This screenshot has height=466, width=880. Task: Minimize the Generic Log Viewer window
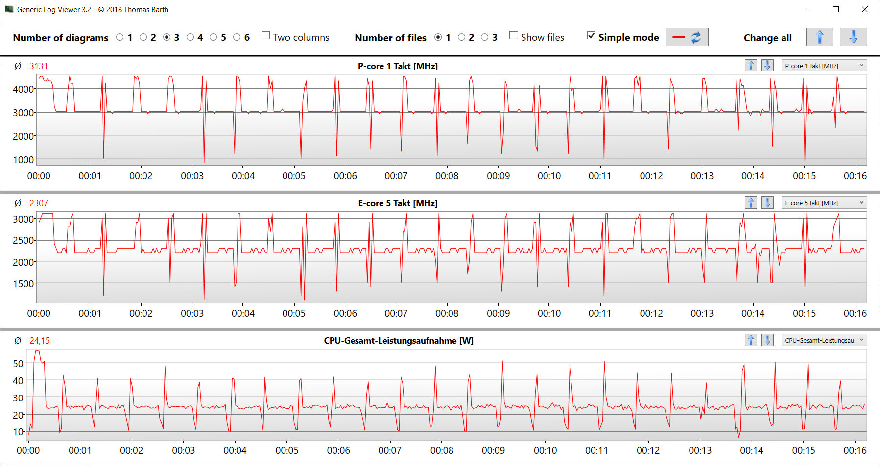[808, 9]
